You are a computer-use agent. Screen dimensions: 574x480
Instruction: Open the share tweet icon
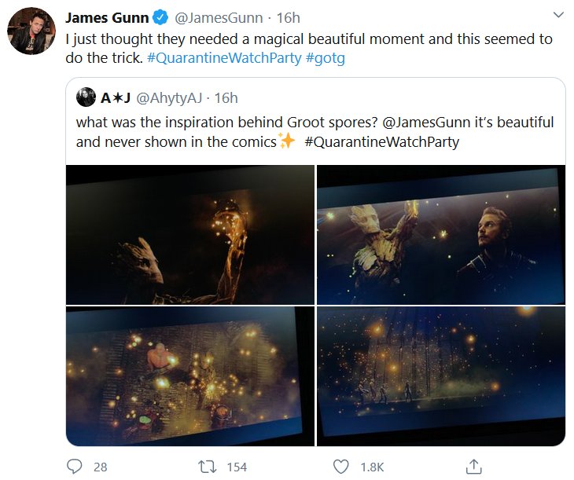pos(473,467)
